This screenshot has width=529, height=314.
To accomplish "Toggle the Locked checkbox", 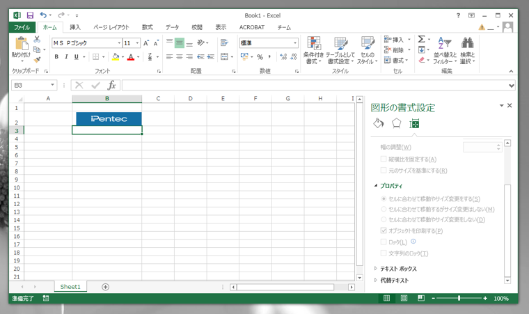I will (x=384, y=242).
